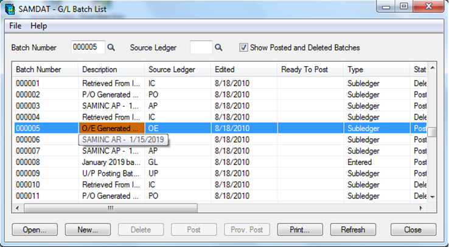Select batch row 000001
This screenshot has height=247, width=449.
click(x=220, y=83)
